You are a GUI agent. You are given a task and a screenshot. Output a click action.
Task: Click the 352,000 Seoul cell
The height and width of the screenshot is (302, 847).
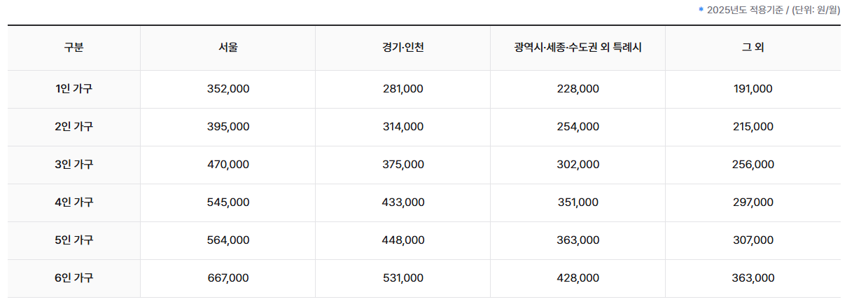[228, 89]
